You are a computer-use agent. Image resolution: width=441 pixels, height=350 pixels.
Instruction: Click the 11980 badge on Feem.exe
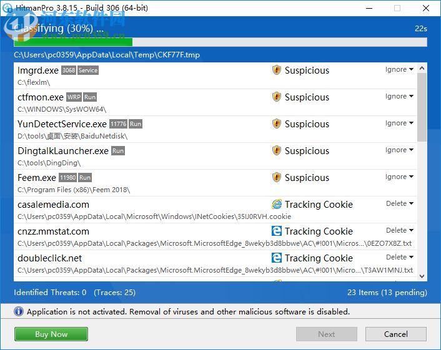[68, 178]
